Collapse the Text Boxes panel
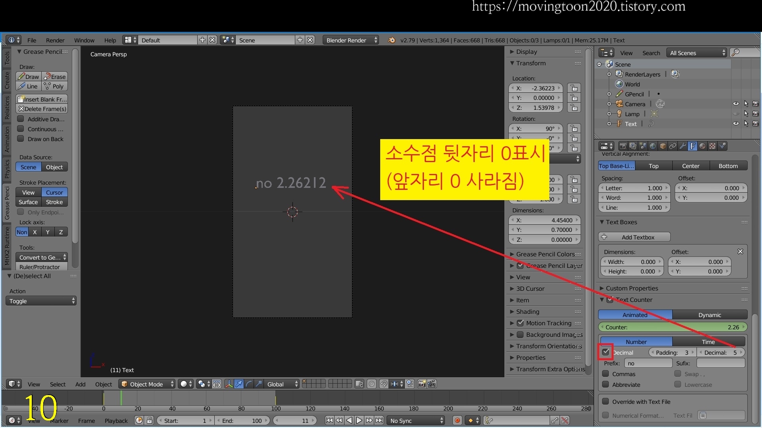 coord(621,222)
